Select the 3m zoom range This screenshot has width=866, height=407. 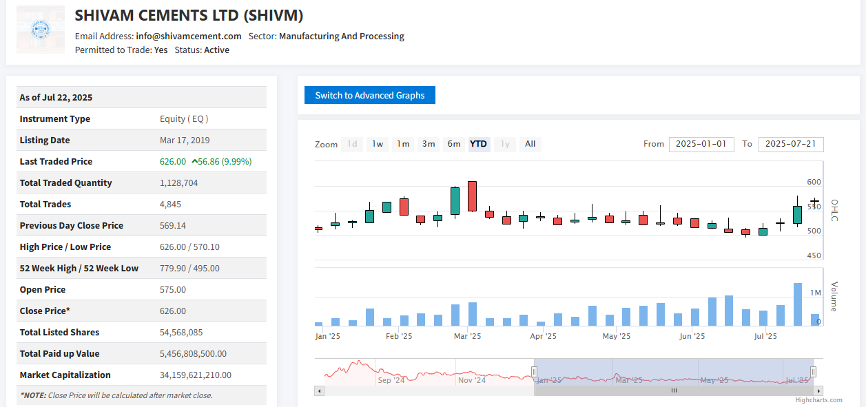429,144
